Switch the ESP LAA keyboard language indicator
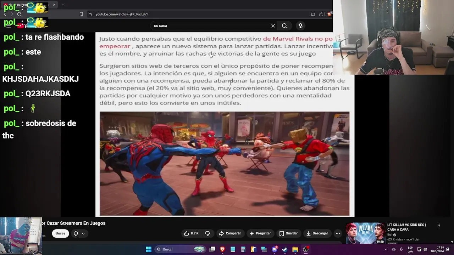 coord(410,249)
